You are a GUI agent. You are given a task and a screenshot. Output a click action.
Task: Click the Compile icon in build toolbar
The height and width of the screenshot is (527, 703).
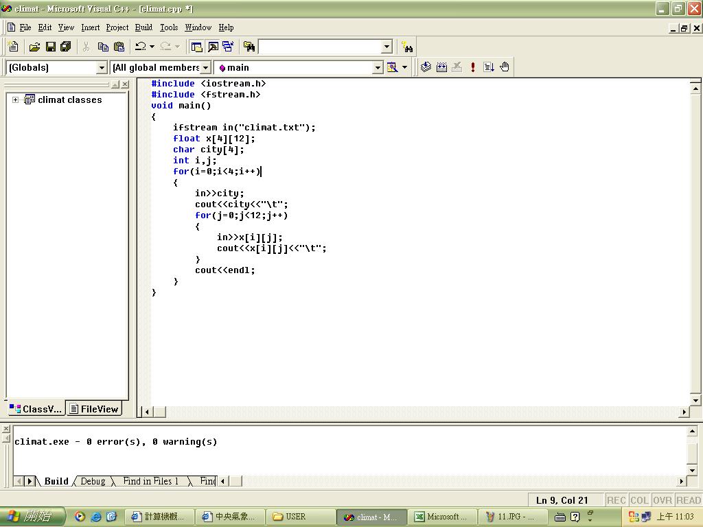426,67
